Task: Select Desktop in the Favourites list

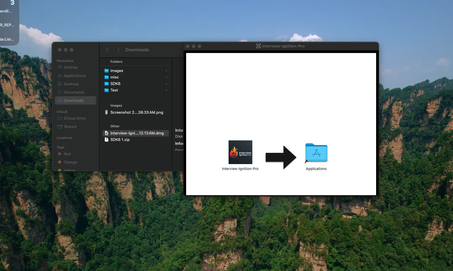Action: click(x=71, y=84)
